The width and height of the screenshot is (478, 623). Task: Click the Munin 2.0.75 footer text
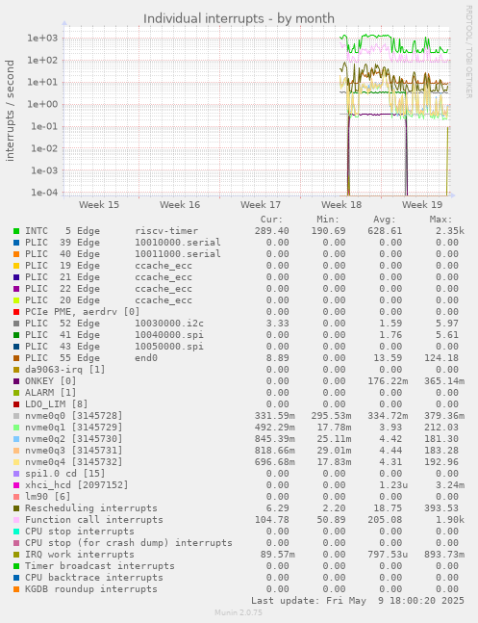(x=239, y=612)
